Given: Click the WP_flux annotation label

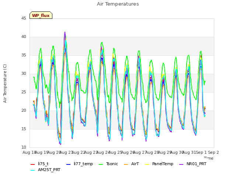Looking at the screenshot, I should click(41, 15).
